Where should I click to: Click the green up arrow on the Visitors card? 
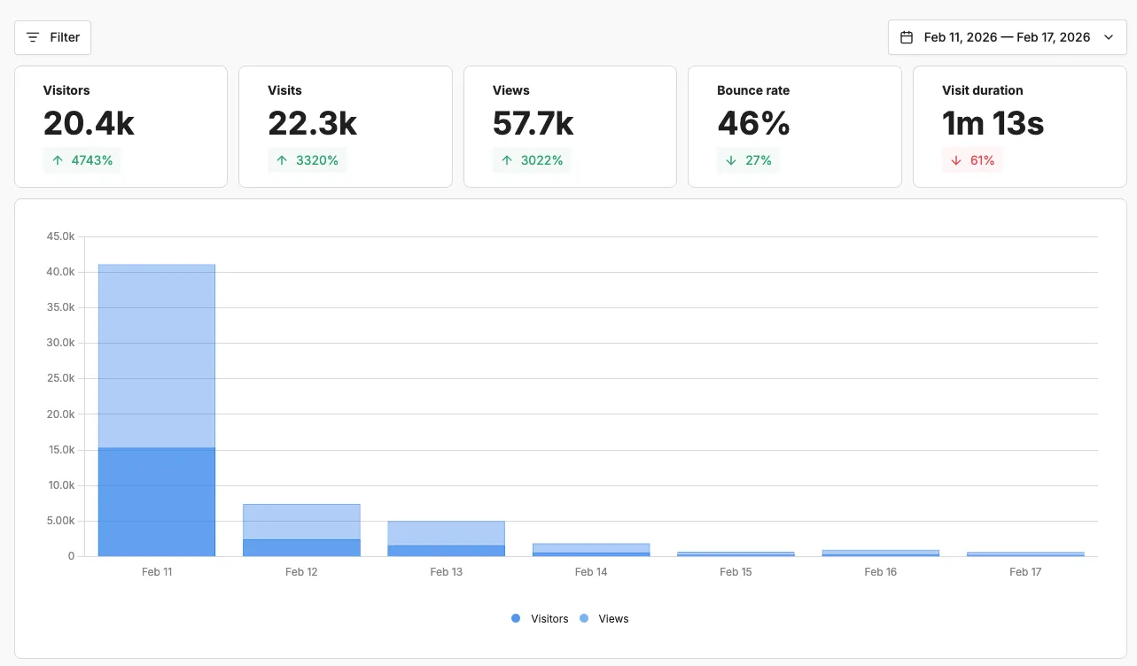pyautogui.click(x=58, y=160)
